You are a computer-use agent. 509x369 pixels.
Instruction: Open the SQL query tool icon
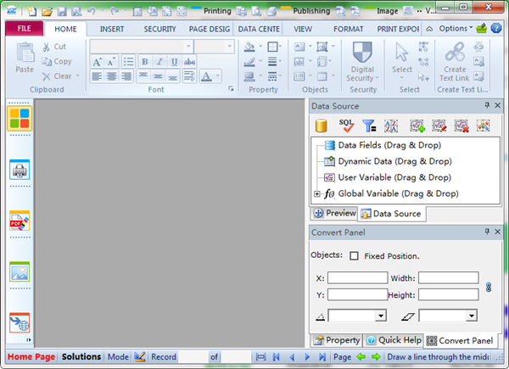pyautogui.click(x=346, y=126)
